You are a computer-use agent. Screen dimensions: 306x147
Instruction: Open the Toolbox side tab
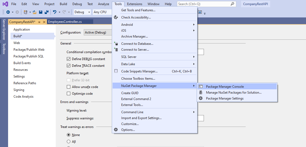pos(4,49)
